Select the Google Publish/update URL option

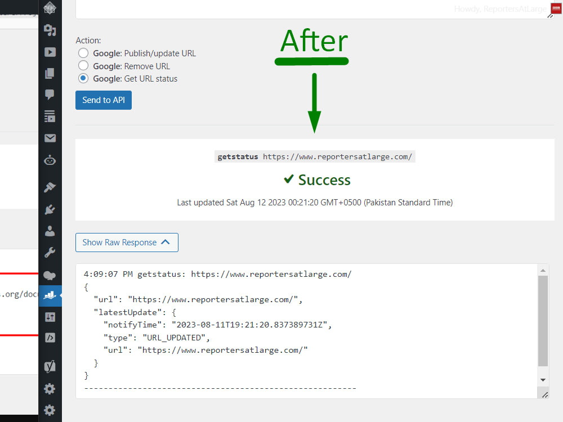(x=83, y=53)
